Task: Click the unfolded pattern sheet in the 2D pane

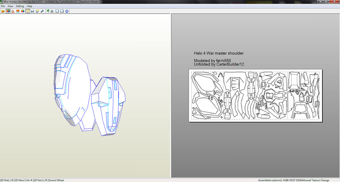Action: [x=255, y=95]
